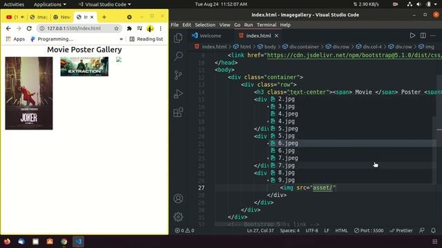
Task: Open the notifications bell in status bar
Action: (x=433, y=231)
